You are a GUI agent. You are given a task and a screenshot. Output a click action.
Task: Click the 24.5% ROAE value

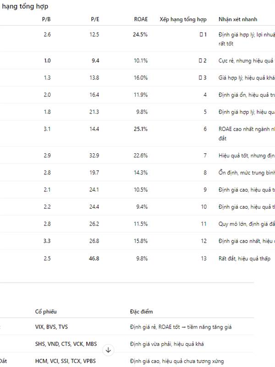140,34
